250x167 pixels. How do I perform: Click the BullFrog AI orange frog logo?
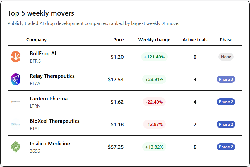[x=16, y=57]
